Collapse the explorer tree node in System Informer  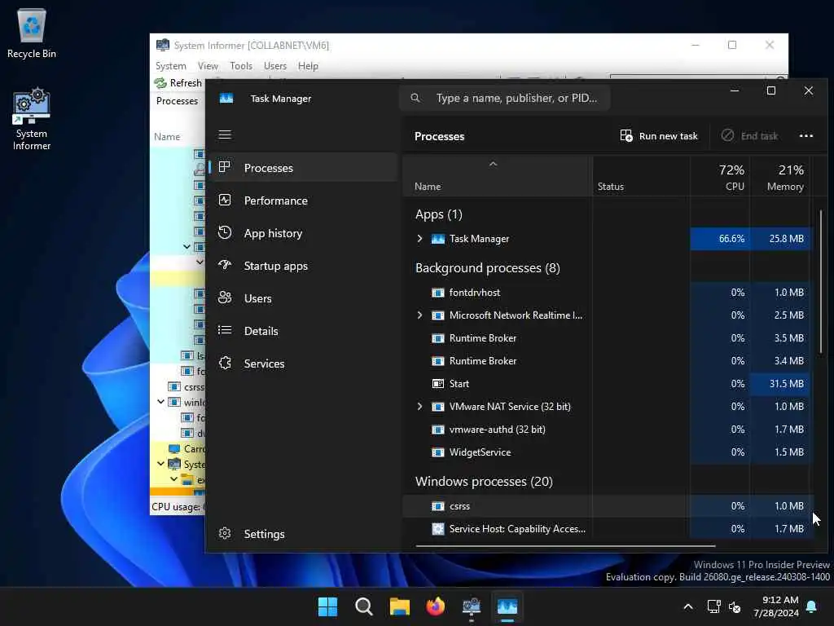(x=173, y=479)
